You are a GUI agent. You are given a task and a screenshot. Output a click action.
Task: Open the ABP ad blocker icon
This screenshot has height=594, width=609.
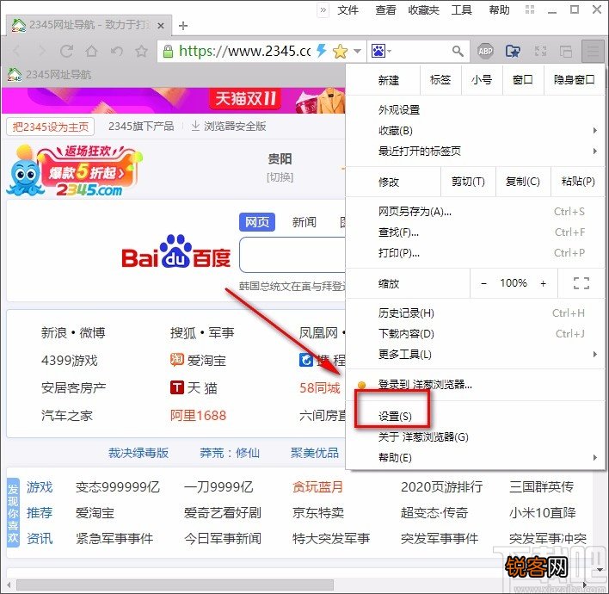coord(485,51)
